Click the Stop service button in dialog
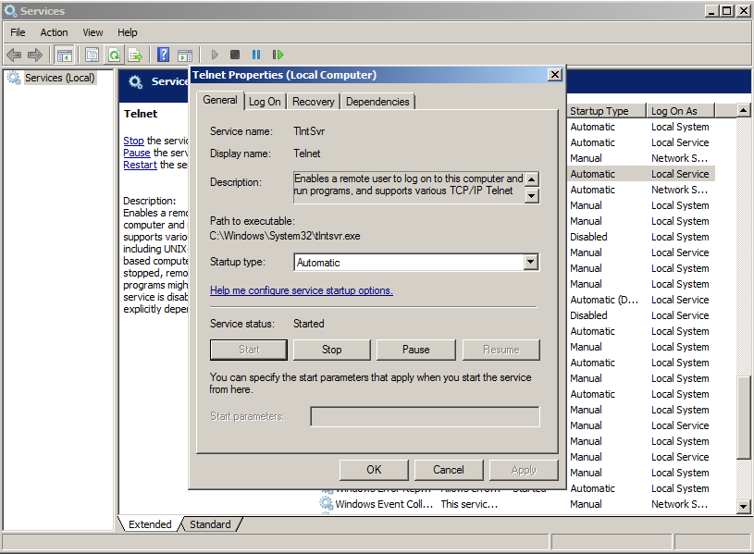 [332, 350]
